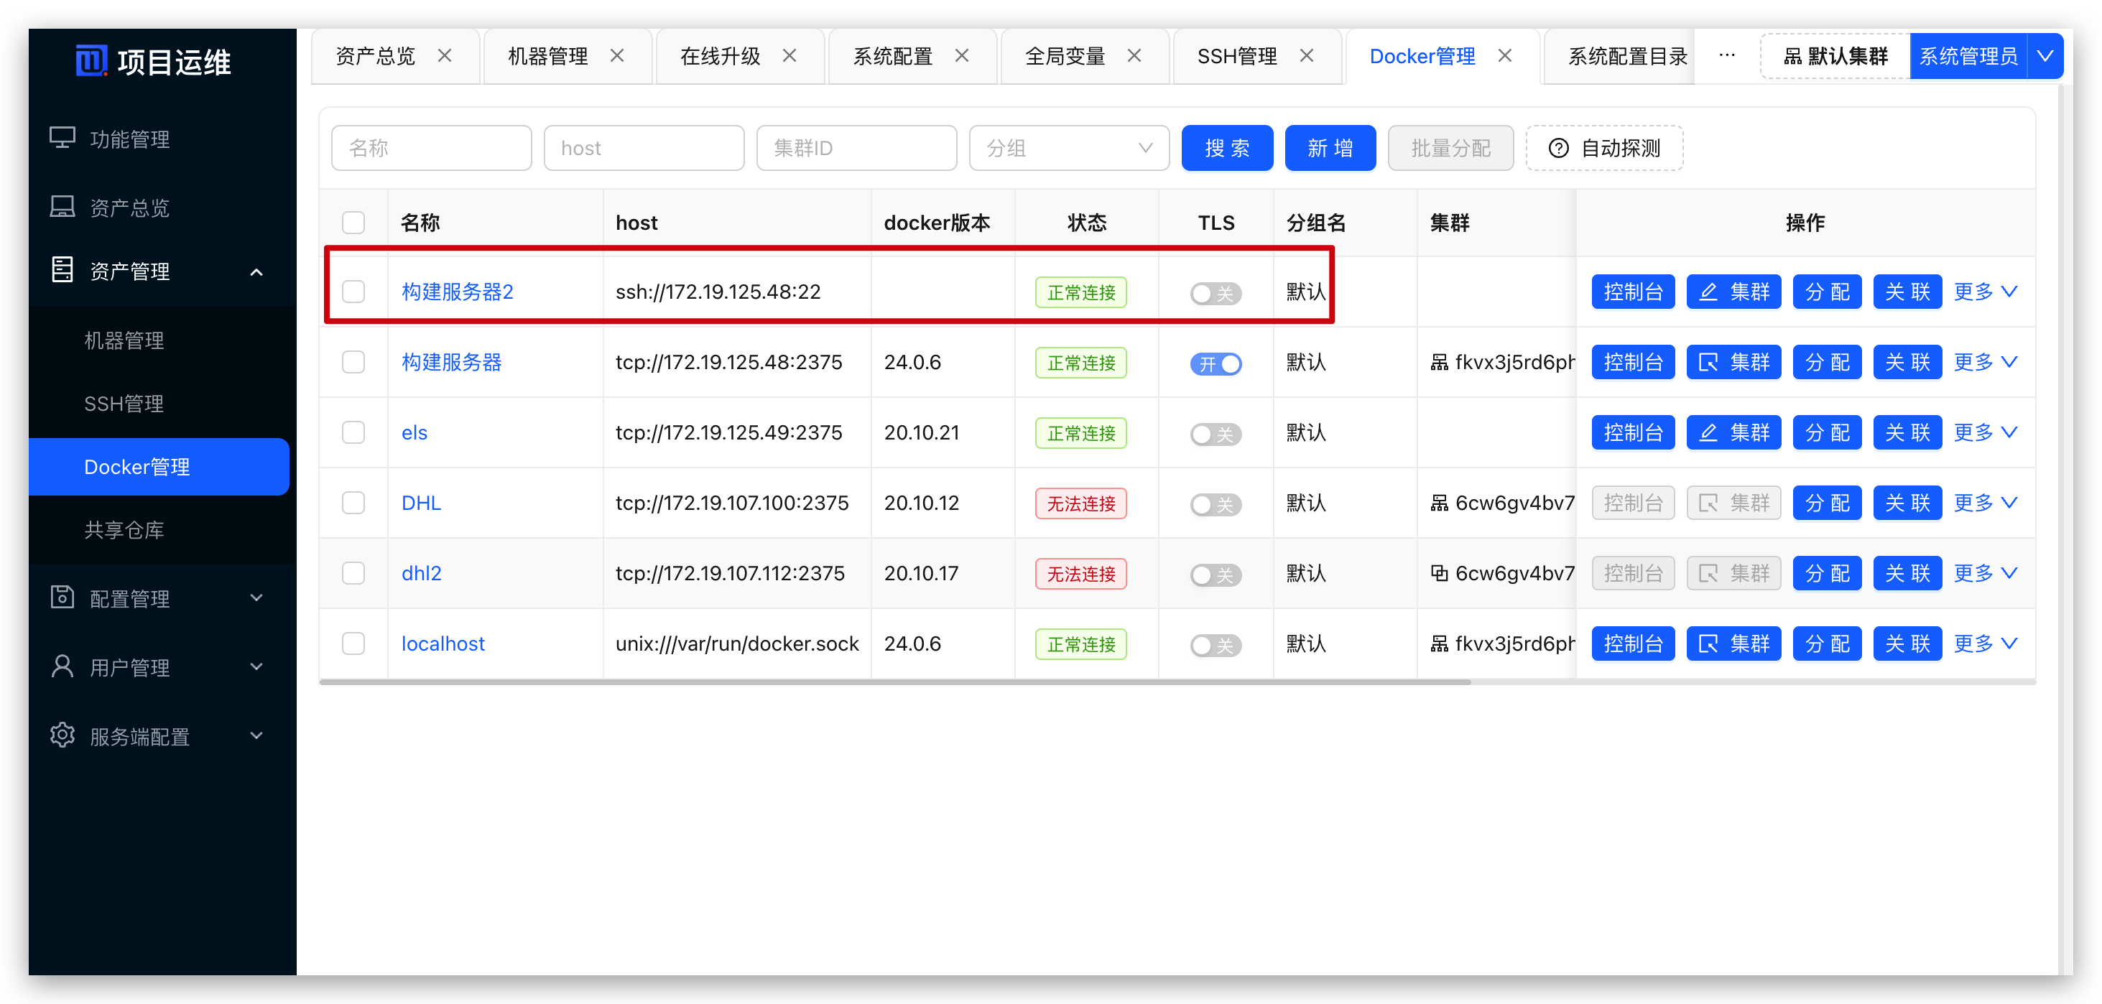Click the 服务端配置 gear icon
Image resolution: width=2102 pixels, height=1004 pixels.
[62, 735]
